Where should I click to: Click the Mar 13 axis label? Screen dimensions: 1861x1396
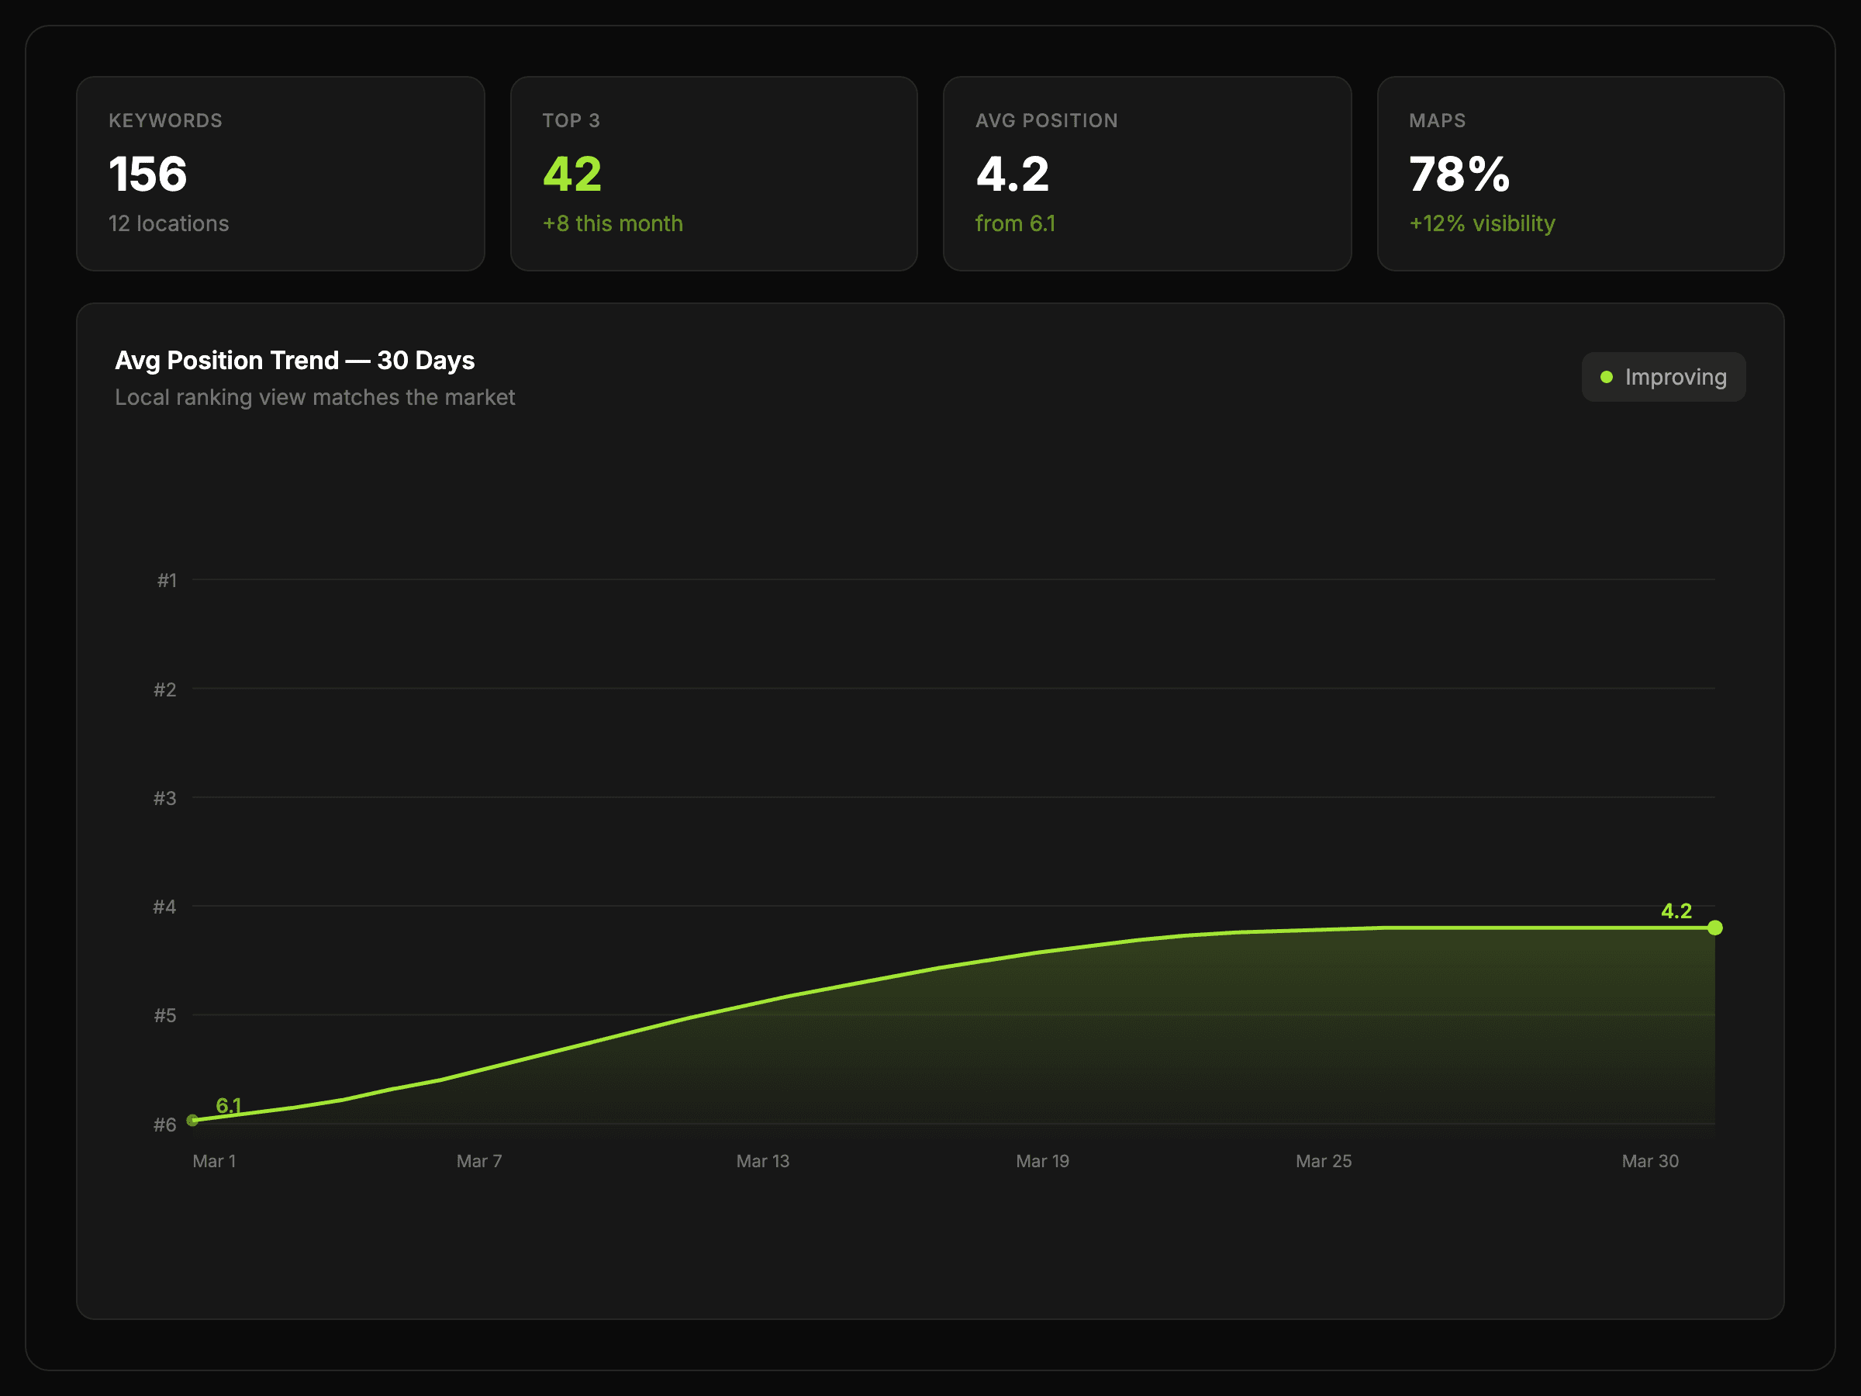[762, 1161]
